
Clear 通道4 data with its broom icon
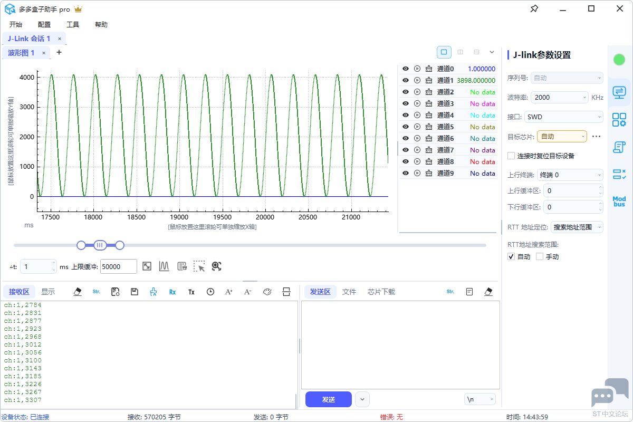pyautogui.click(x=428, y=115)
